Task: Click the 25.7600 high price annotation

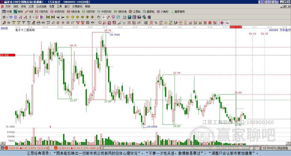Action: click(x=115, y=35)
